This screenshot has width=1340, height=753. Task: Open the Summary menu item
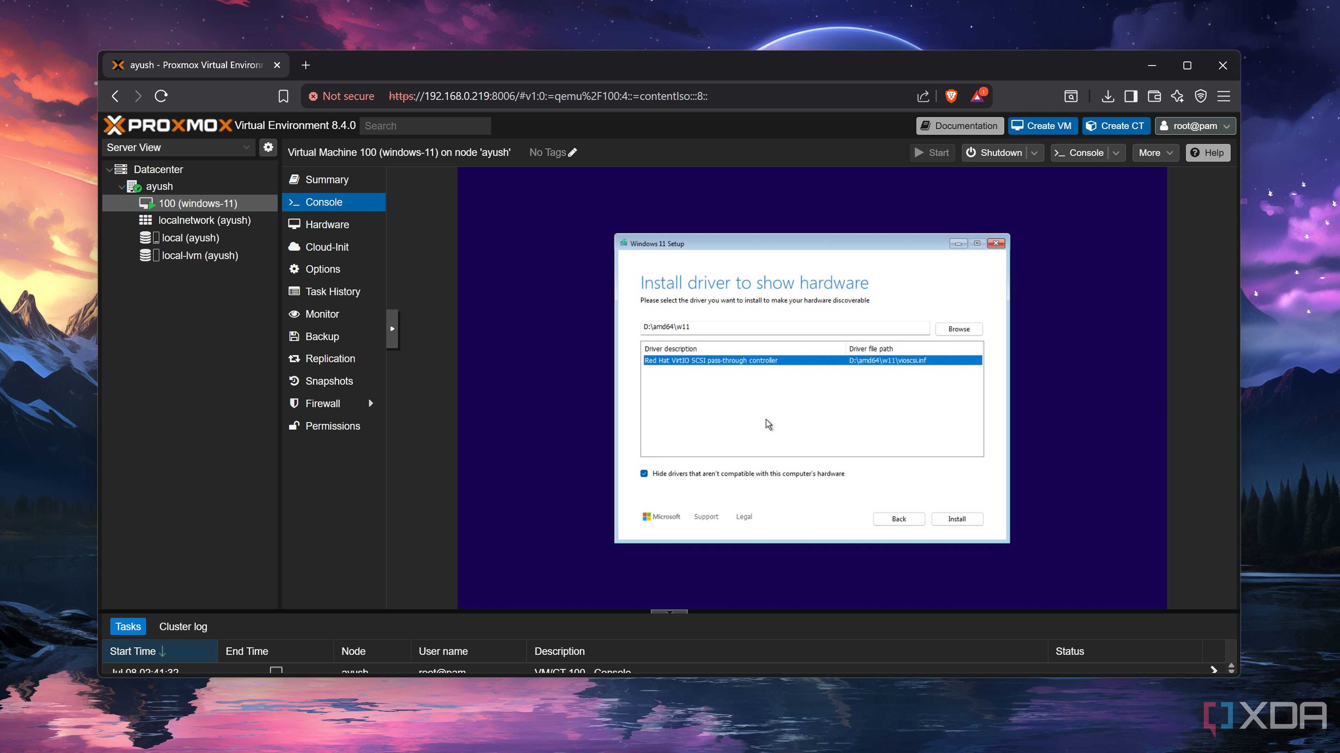(334, 179)
